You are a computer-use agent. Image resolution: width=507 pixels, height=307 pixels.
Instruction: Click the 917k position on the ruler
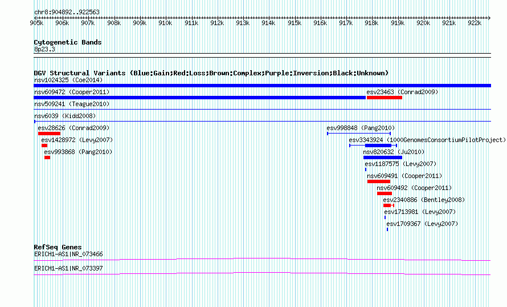coord(346,23)
